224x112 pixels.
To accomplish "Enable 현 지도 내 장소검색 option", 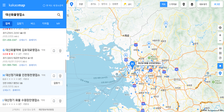I will click(53, 6).
